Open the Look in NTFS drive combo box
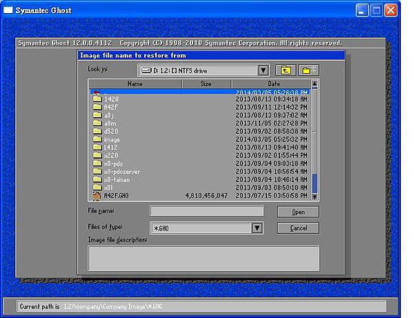This screenshot has height=318, width=414. click(204, 70)
